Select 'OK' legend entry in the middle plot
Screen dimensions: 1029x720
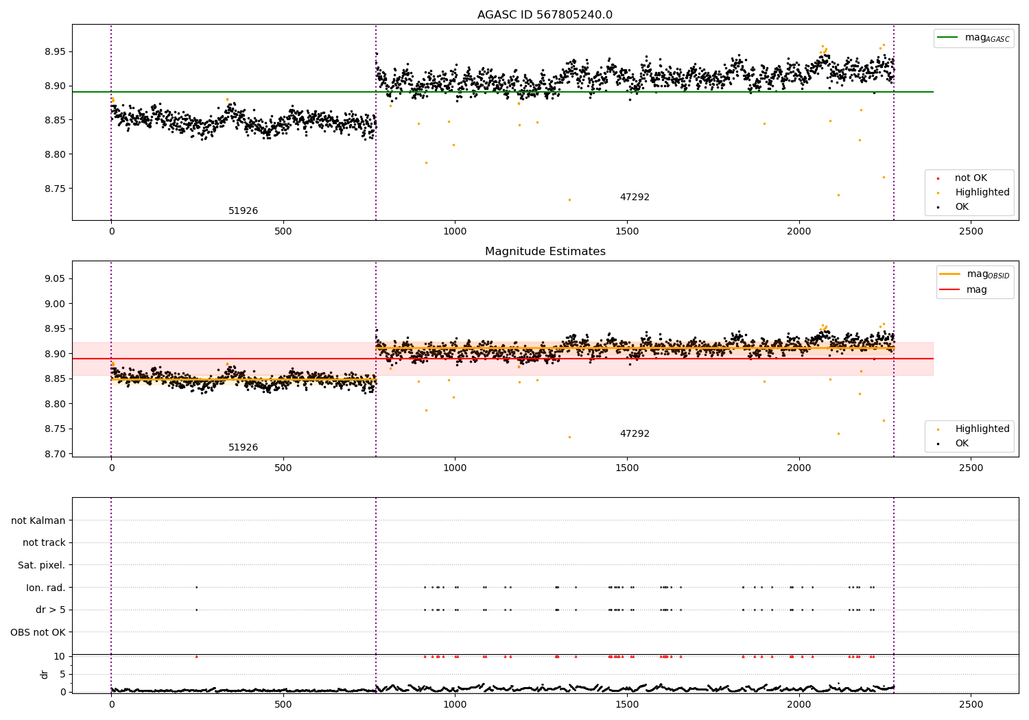(962, 444)
